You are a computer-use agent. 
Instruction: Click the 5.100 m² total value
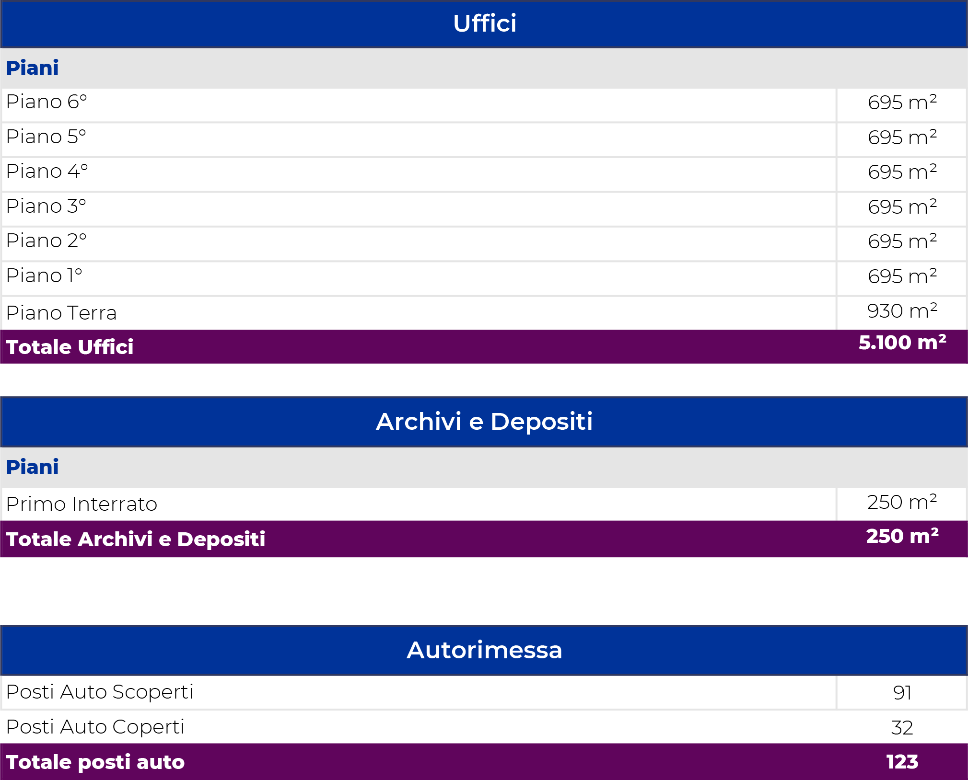(x=902, y=343)
